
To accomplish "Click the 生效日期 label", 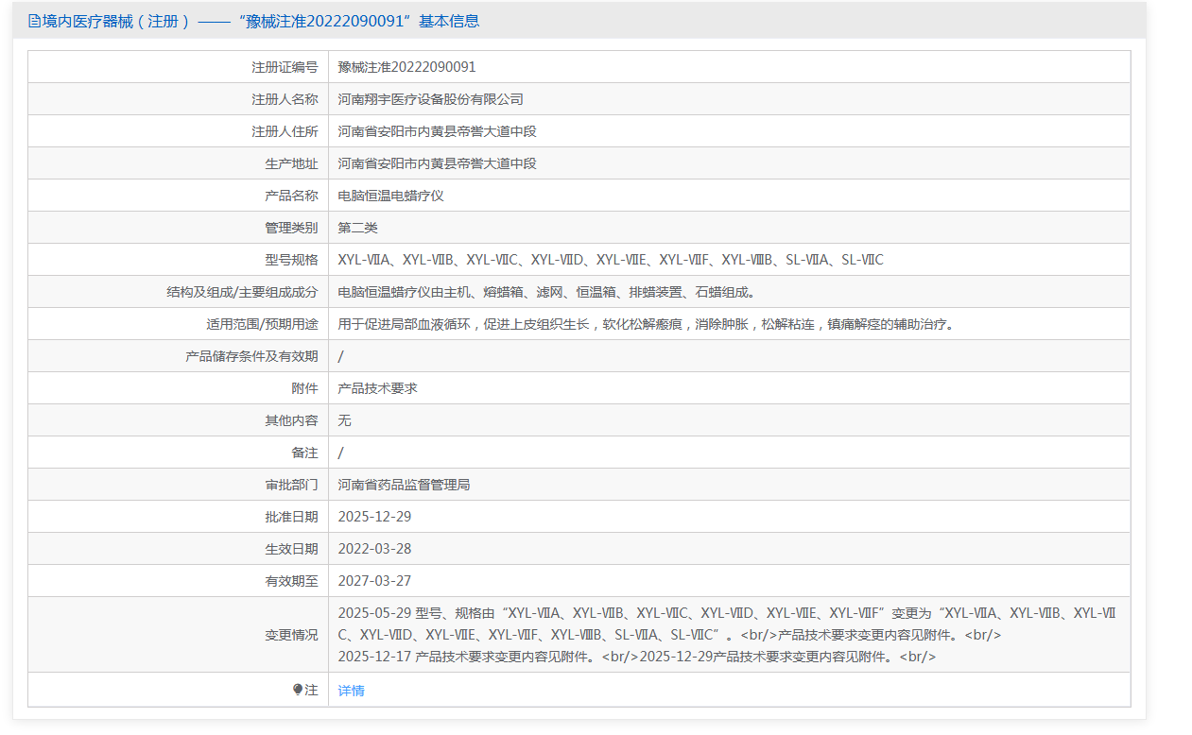I will [291, 549].
